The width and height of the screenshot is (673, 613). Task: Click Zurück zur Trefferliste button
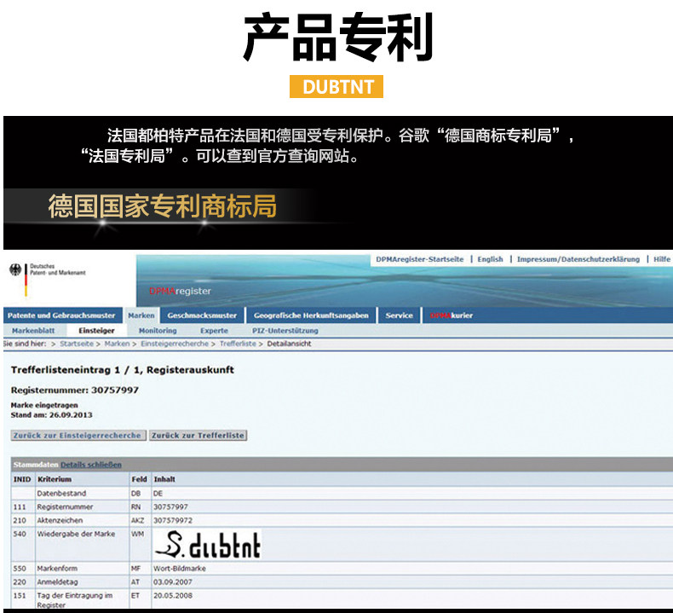tap(198, 435)
